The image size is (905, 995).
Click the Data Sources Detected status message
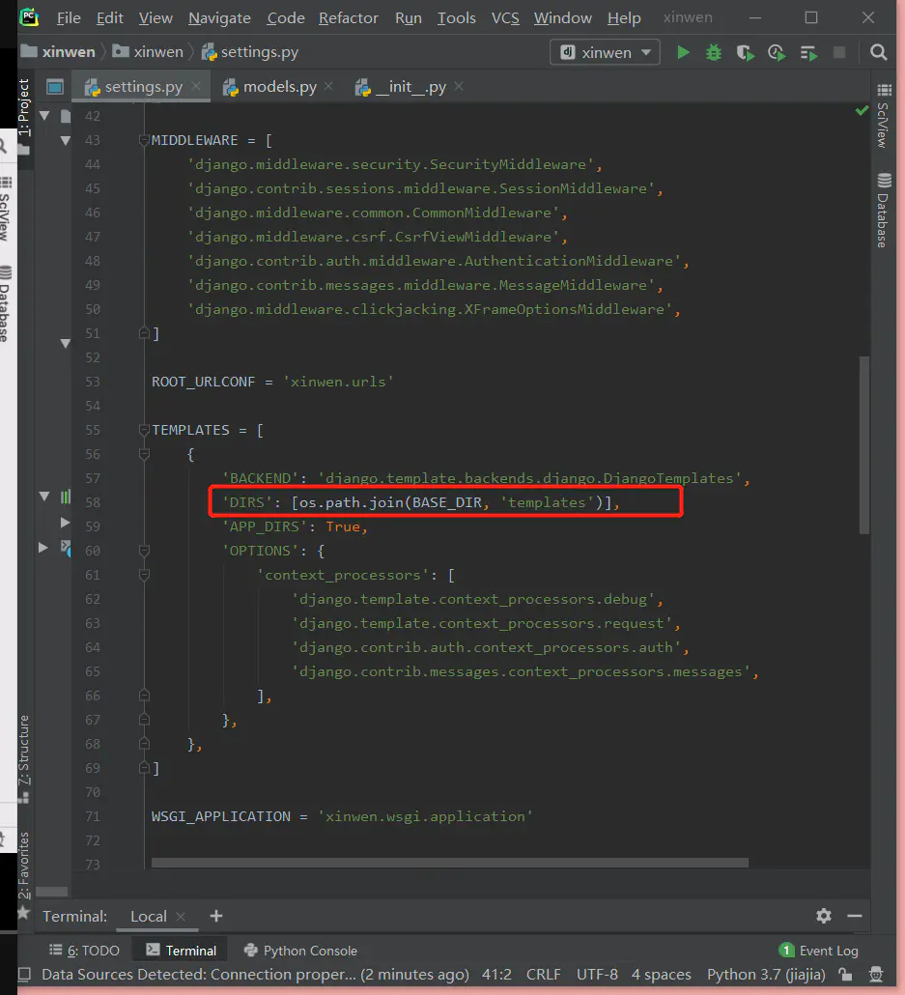[255, 974]
